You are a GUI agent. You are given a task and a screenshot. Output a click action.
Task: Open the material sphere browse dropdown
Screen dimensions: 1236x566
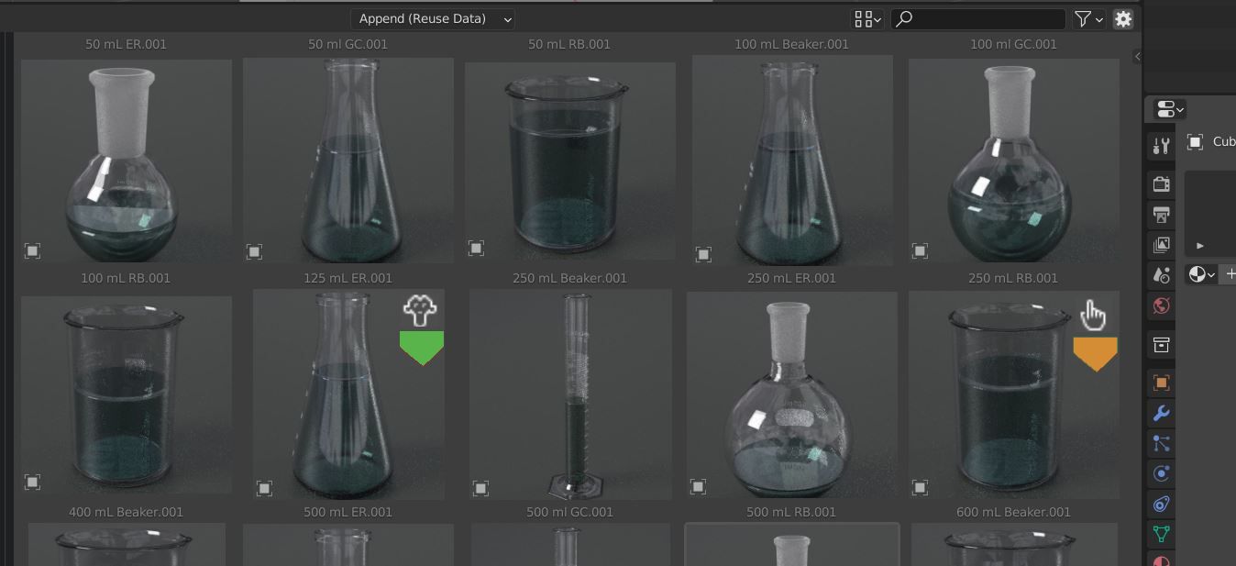[1201, 274]
